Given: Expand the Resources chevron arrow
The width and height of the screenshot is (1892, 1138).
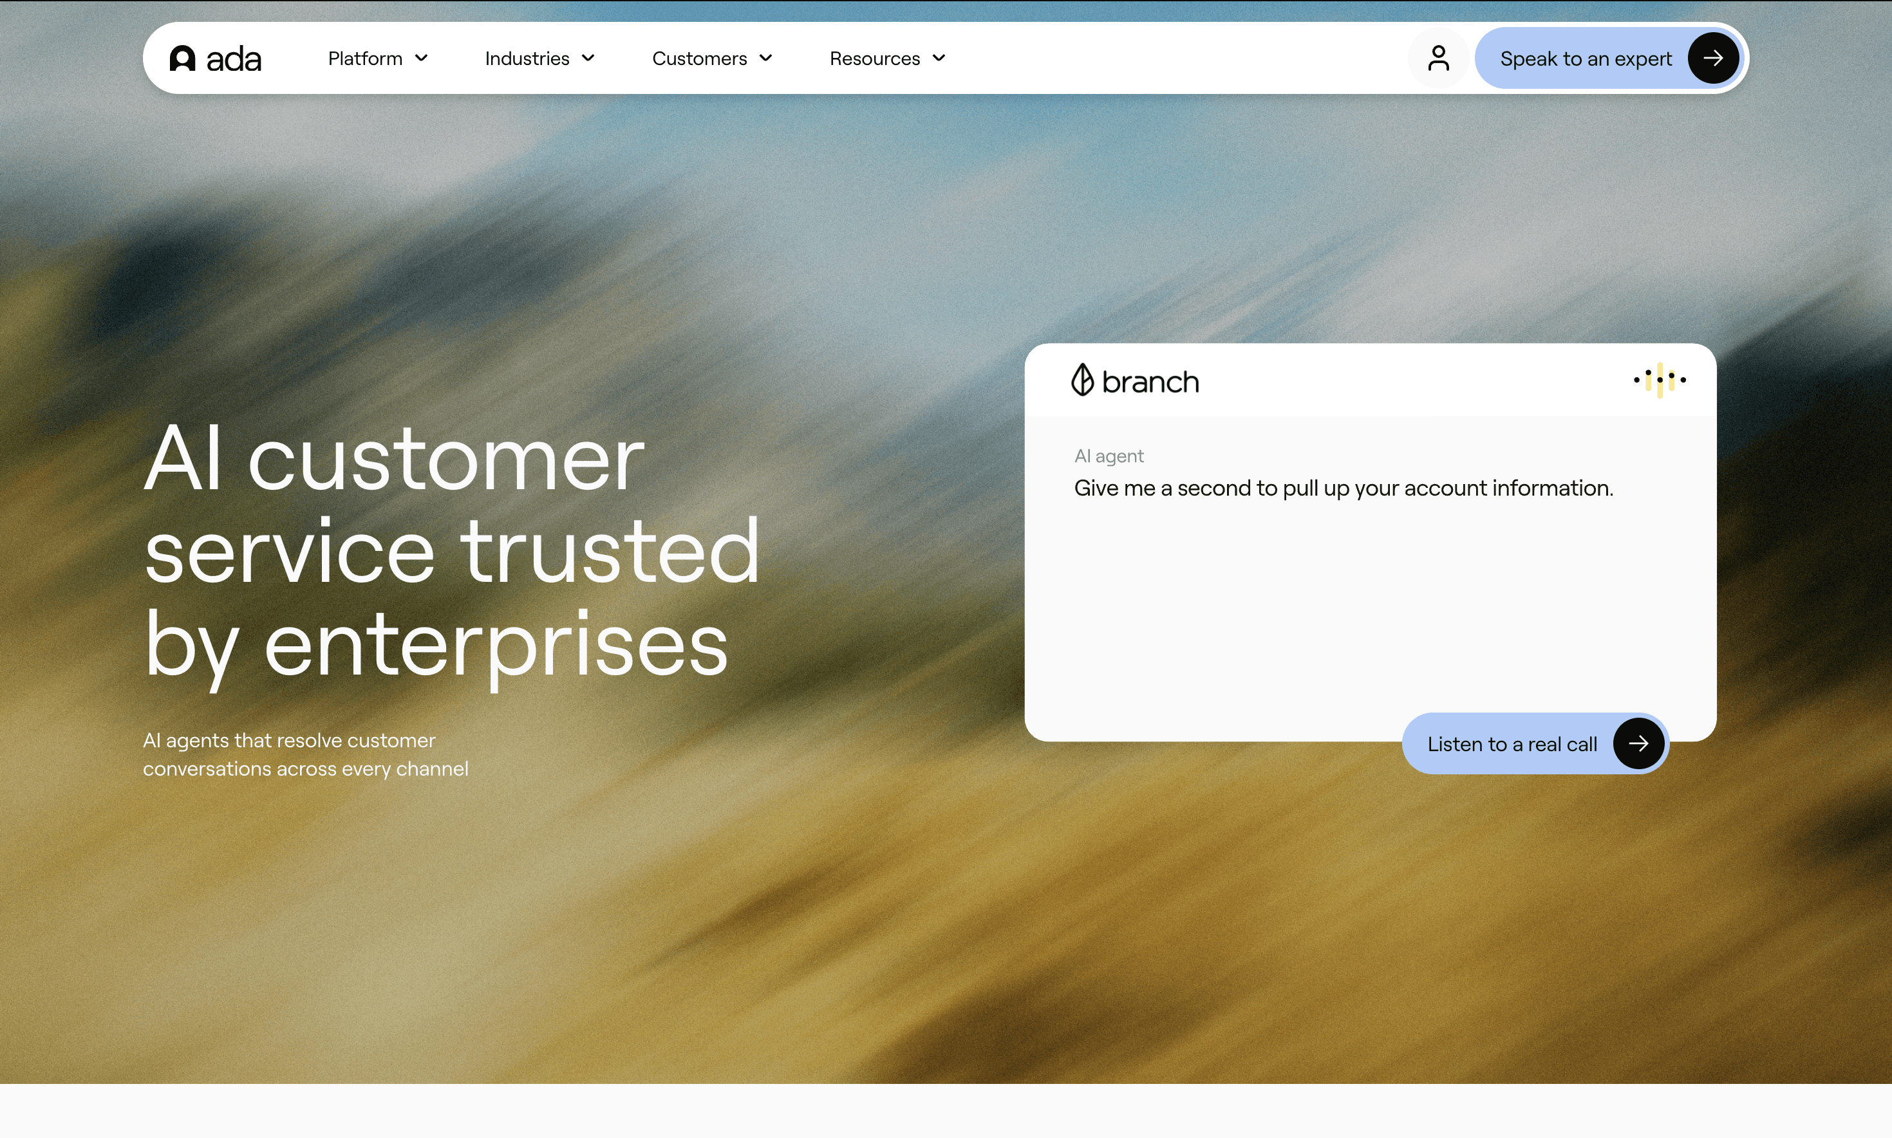Looking at the screenshot, I should [939, 59].
